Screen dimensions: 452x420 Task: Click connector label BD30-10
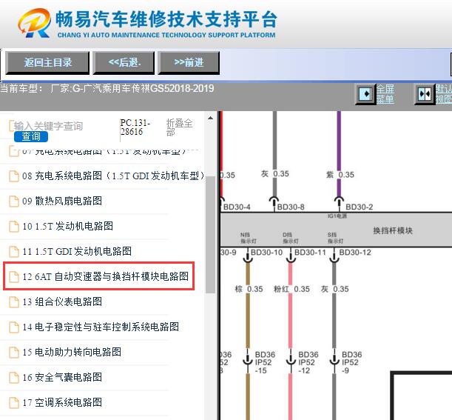click(x=266, y=253)
